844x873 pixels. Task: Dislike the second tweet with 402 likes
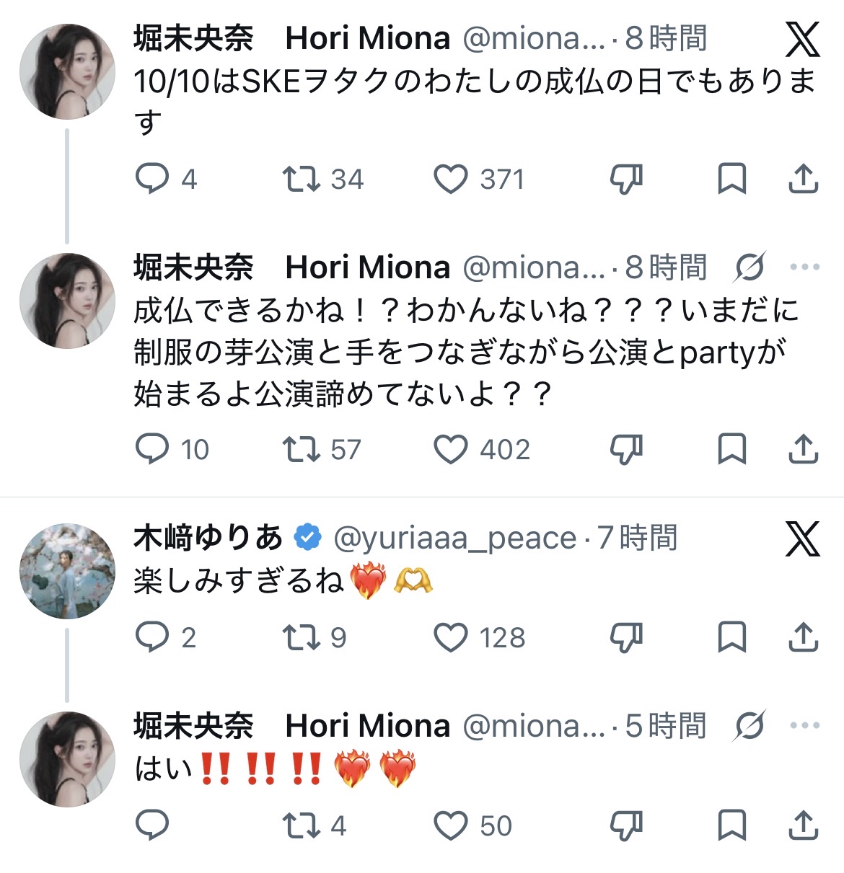click(x=626, y=450)
